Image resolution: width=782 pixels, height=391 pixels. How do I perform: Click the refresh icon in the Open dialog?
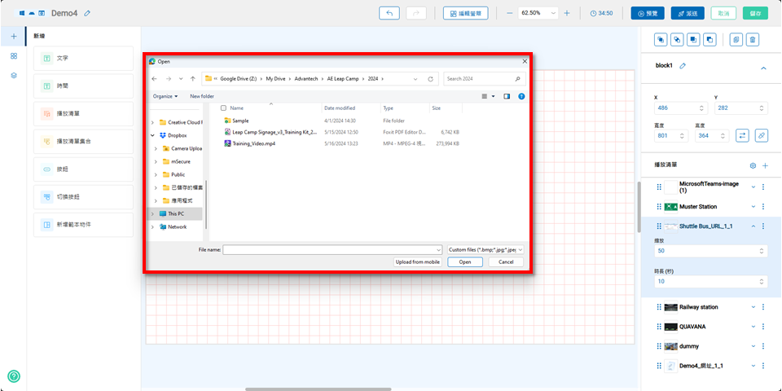coord(430,79)
